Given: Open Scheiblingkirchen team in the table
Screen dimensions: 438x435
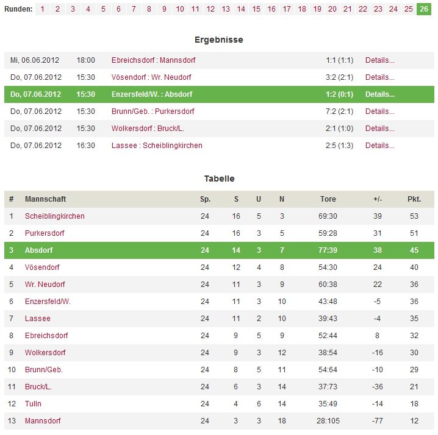Looking at the screenshot, I should coord(55,216).
